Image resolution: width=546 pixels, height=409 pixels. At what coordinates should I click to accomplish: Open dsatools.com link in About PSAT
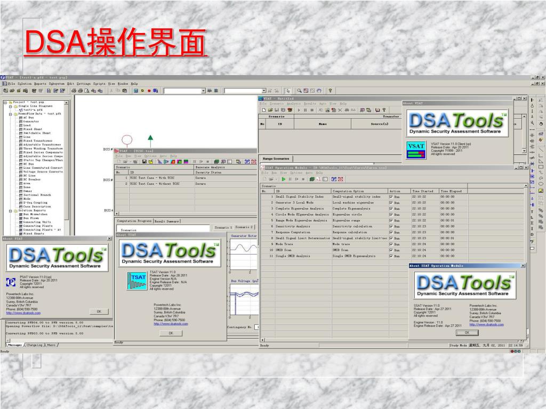coord(23,313)
